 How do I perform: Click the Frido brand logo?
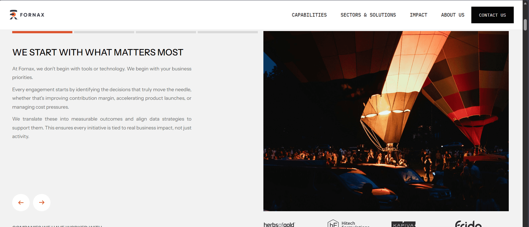coord(468,224)
